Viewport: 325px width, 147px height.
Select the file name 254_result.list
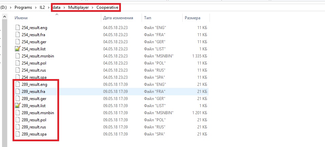(34, 49)
